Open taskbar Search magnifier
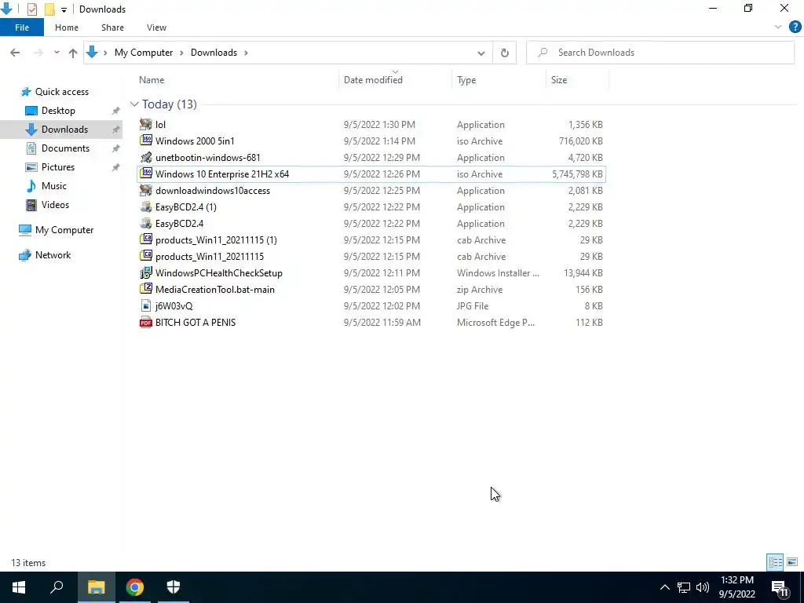Viewport: 804px width, 603px height. click(x=57, y=587)
